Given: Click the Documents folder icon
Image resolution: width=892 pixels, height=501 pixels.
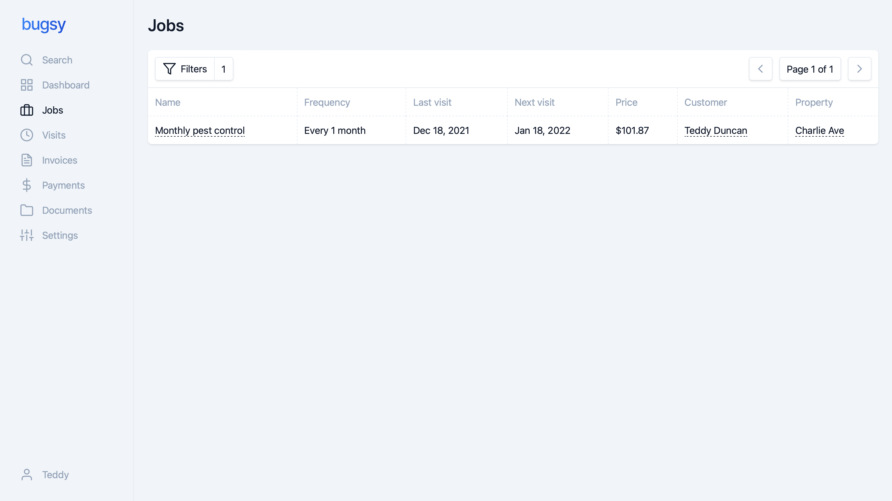Looking at the screenshot, I should point(27,210).
